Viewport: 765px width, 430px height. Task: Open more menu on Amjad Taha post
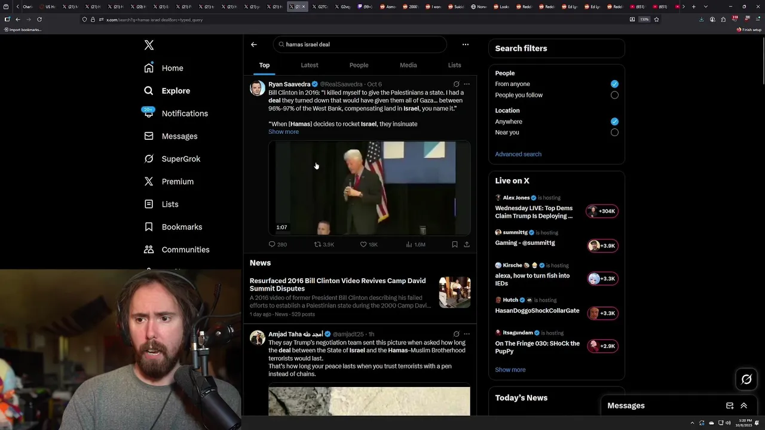tap(467, 334)
